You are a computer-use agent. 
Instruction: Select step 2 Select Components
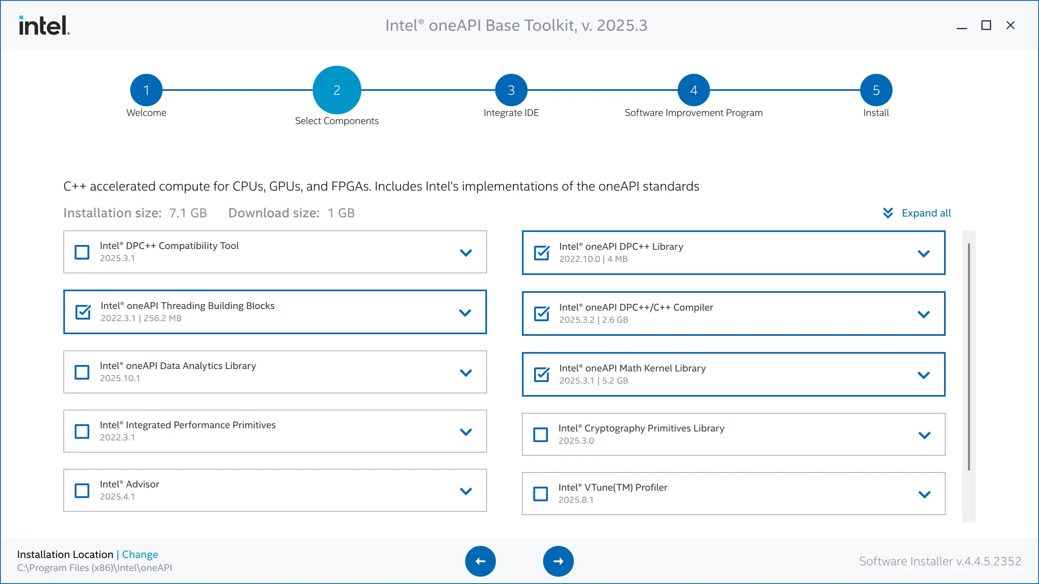[x=337, y=90]
